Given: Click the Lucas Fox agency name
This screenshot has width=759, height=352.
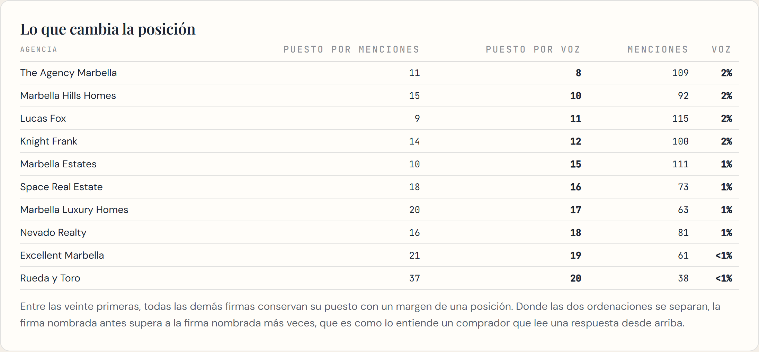Looking at the screenshot, I should tap(43, 118).
